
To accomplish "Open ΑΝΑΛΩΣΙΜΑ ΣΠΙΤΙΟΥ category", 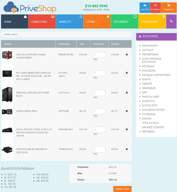I will tap(153, 110).
